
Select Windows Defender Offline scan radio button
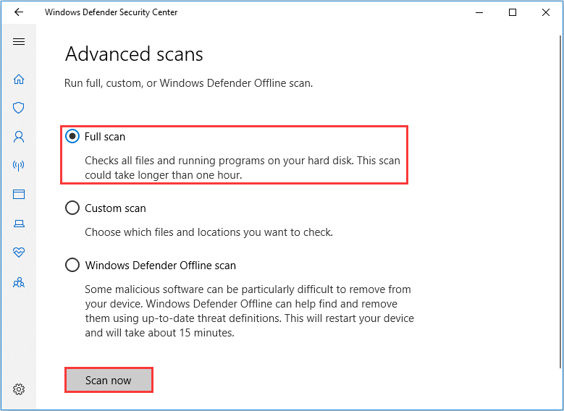tap(72, 265)
